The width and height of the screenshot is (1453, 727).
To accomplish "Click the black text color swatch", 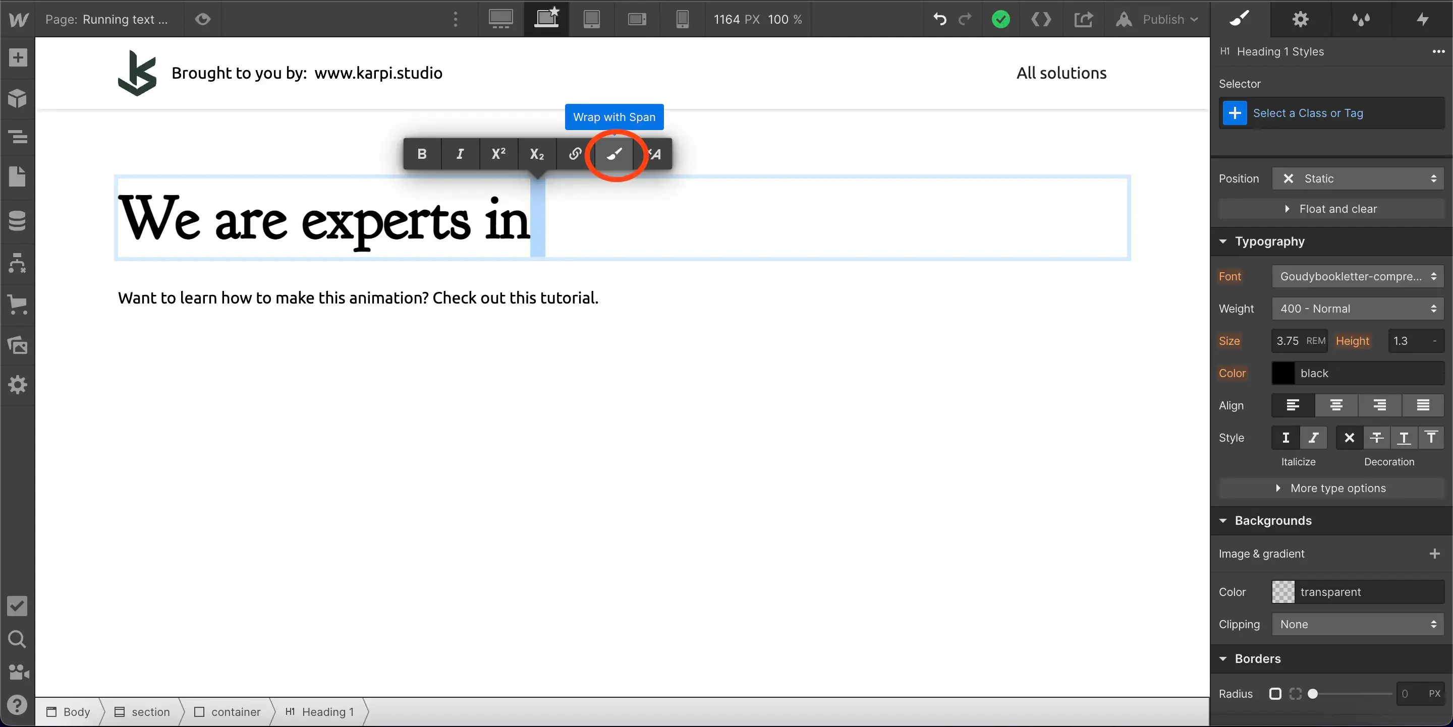I will (x=1284, y=373).
